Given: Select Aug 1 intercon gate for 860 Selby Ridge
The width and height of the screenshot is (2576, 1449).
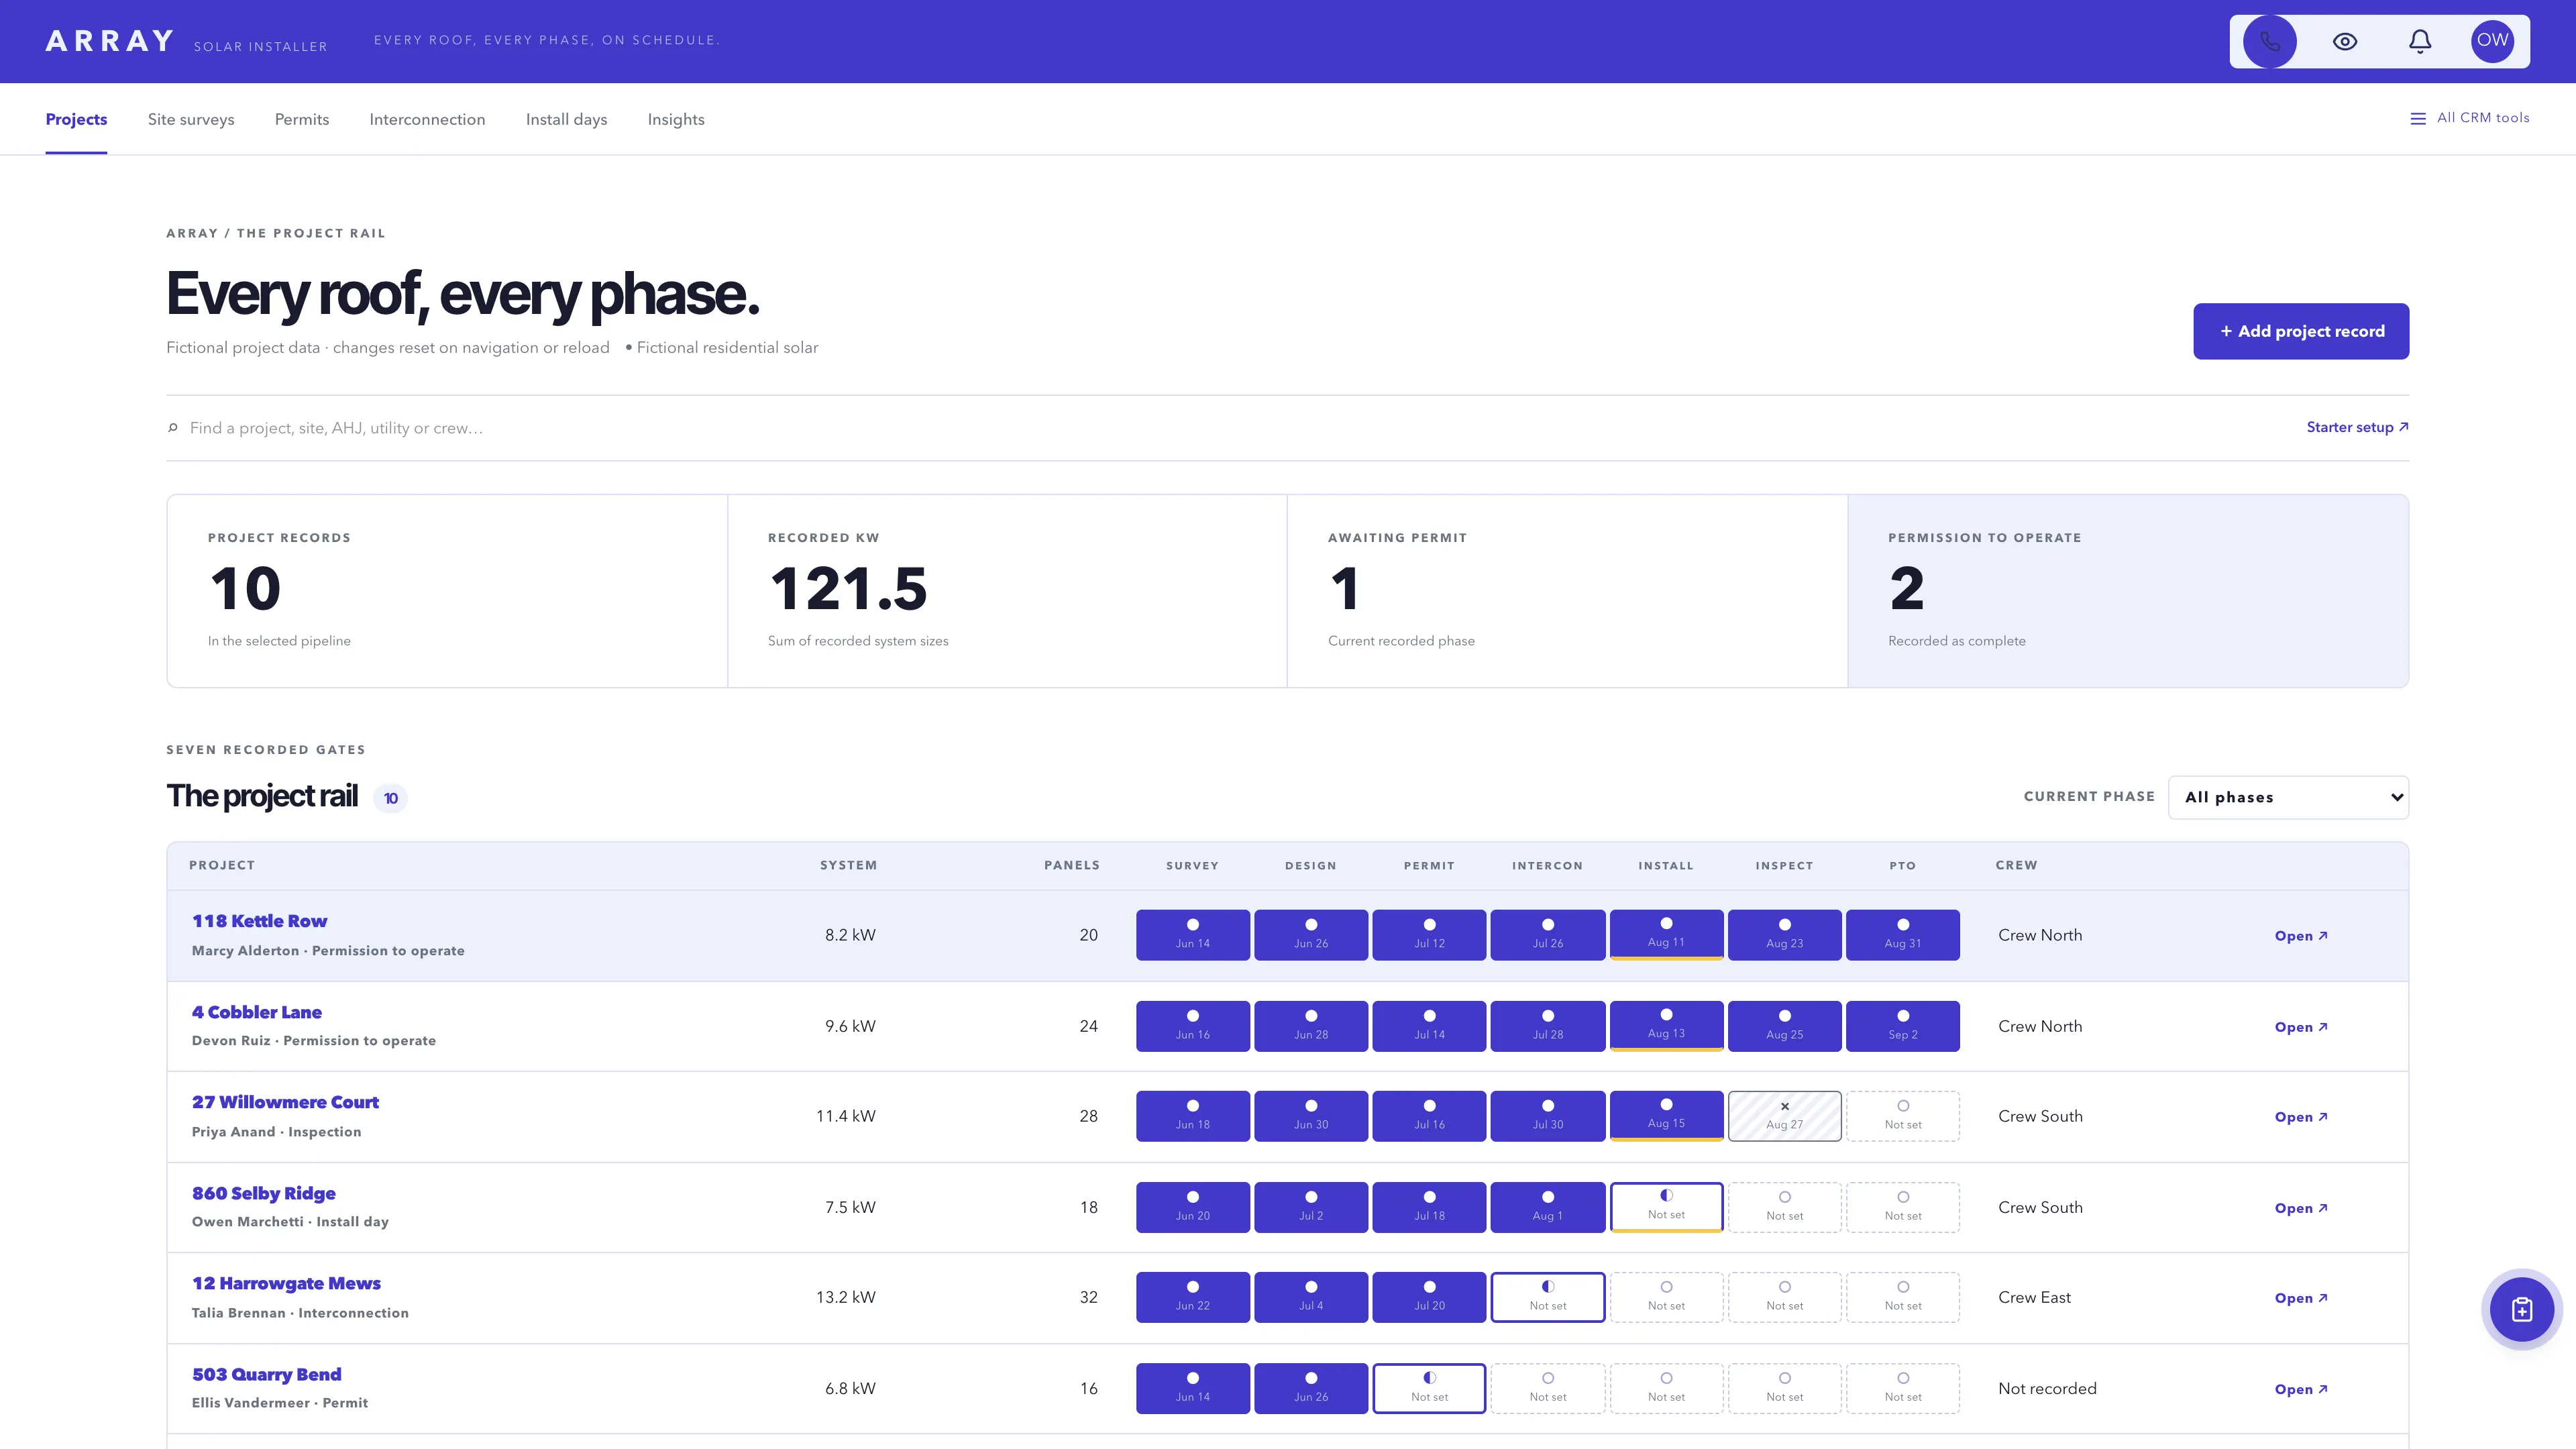Looking at the screenshot, I should click(1547, 1207).
